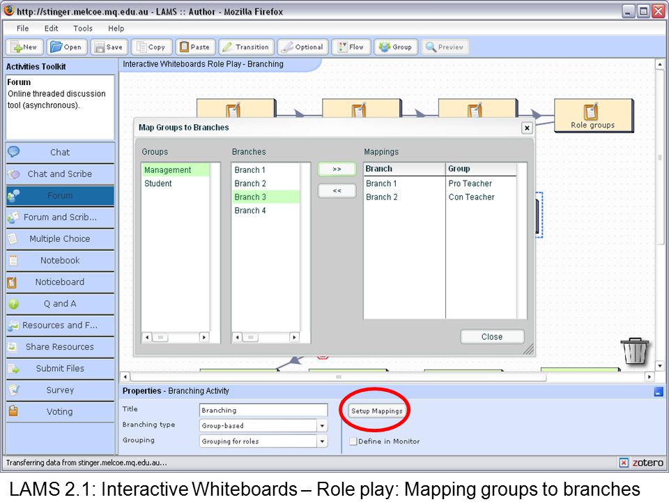Click the Group toolbar icon
Screen dimensions: 669x502
point(396,47)
